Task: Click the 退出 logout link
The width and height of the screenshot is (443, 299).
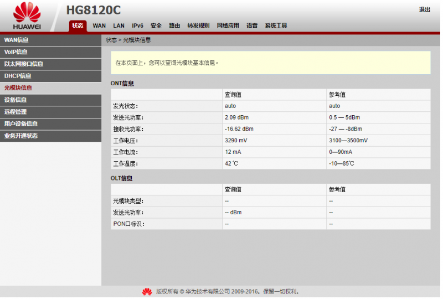Action: (x=424, y=9)
